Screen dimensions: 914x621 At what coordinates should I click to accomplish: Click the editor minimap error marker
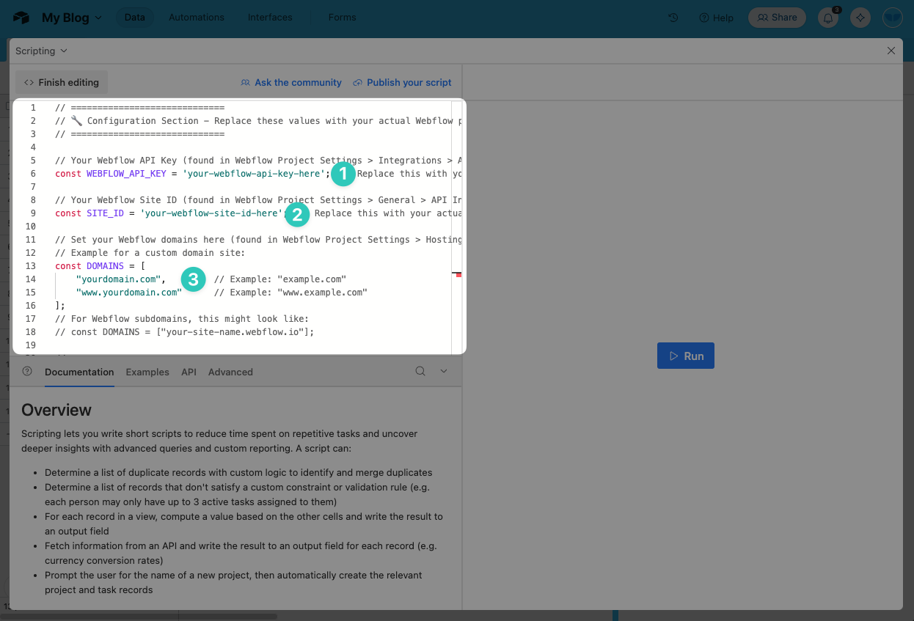pos(457,273)
